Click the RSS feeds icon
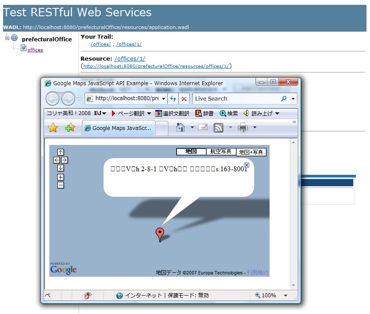This screenshot has height=314, width=370. [x=218, y=128]
